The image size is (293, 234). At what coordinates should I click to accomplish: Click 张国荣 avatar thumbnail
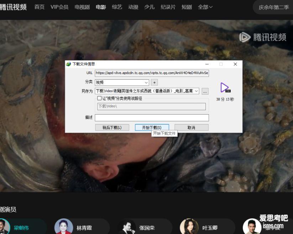pyautogui.click(x=127, y=227)
